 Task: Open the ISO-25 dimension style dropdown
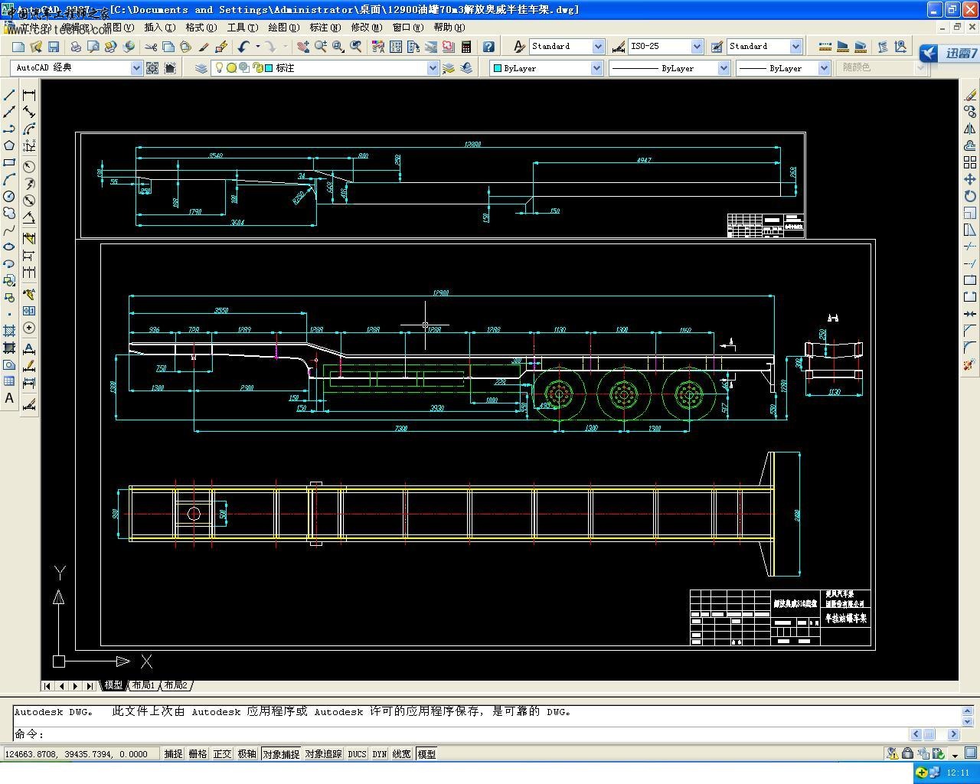(x=697, y=47)
